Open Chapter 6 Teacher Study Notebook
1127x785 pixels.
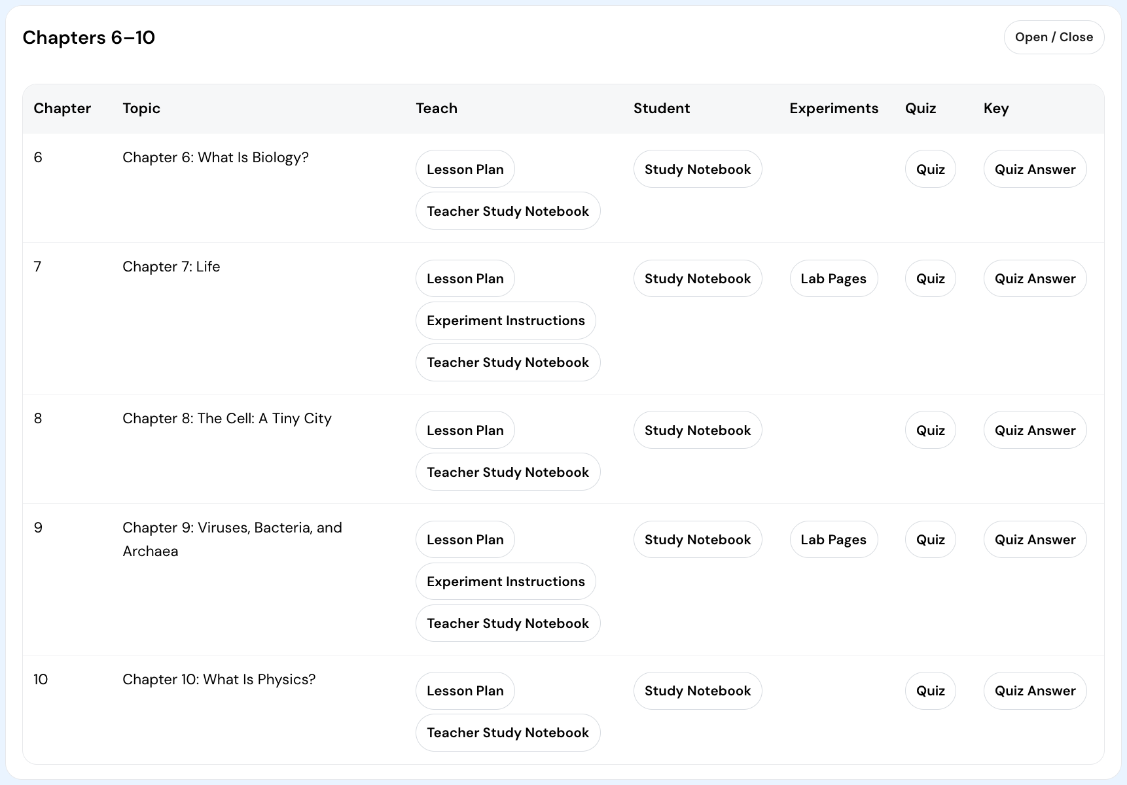coord(507,211)
